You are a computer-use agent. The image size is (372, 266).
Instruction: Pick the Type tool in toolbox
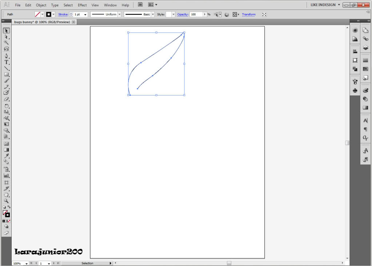click(x=6, y=62)
